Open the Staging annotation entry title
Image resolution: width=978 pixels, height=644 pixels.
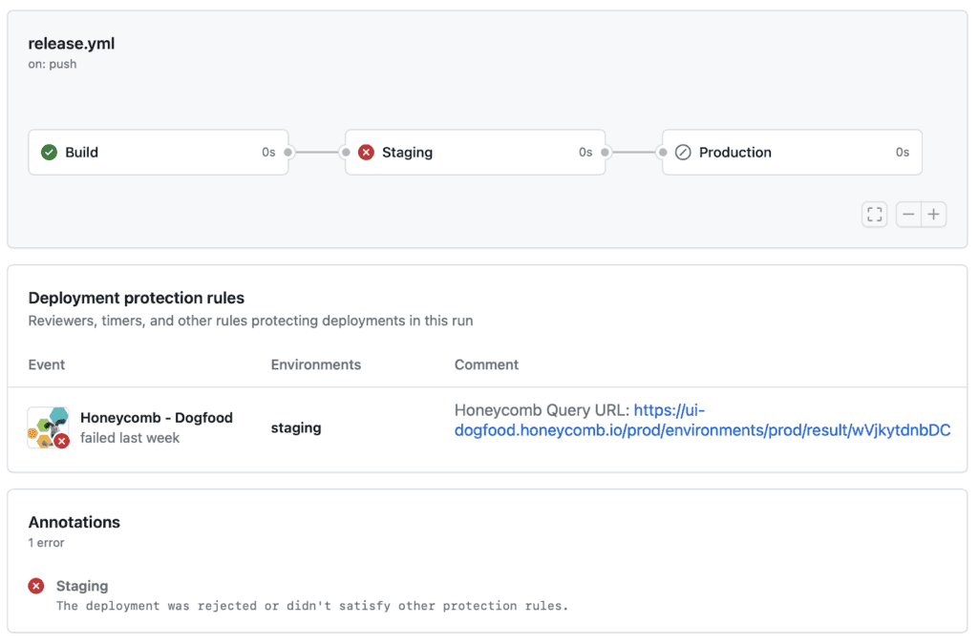point(82,586)
